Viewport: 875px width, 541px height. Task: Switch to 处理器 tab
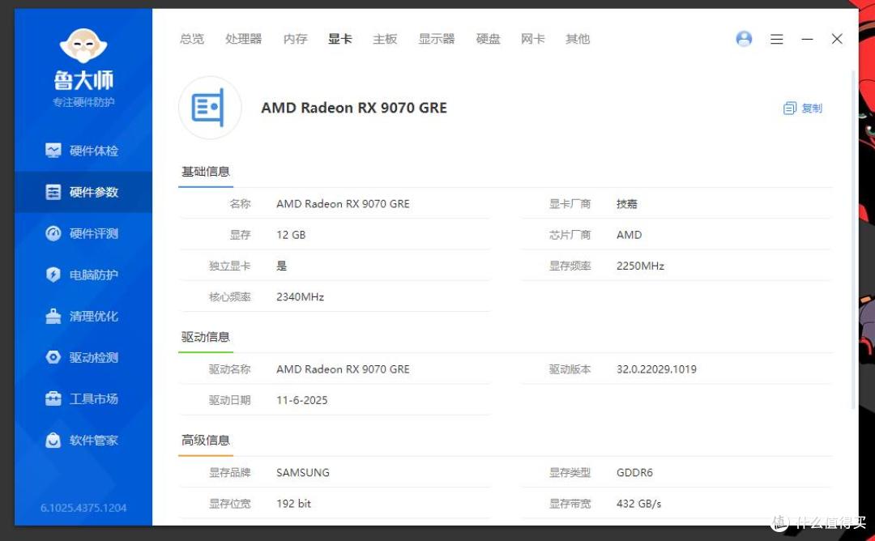pyautogui.click(x=243, y=39)
